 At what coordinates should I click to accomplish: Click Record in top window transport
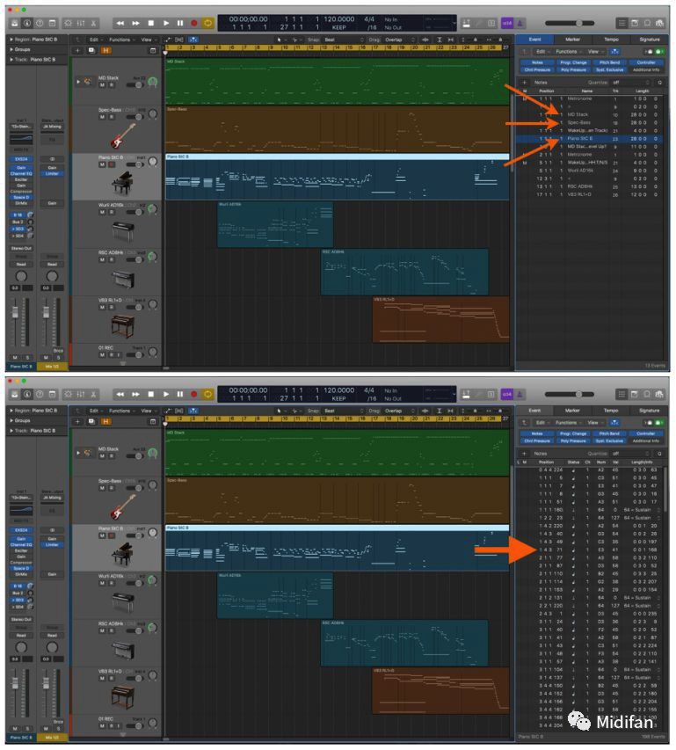194,23
